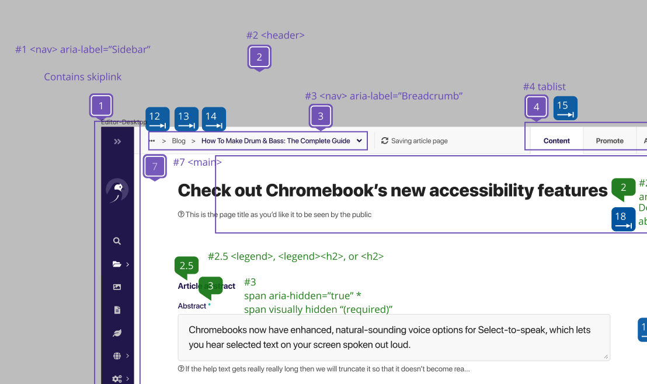
Task: Switch to the Promote tab
Action: tap(610, 141)
